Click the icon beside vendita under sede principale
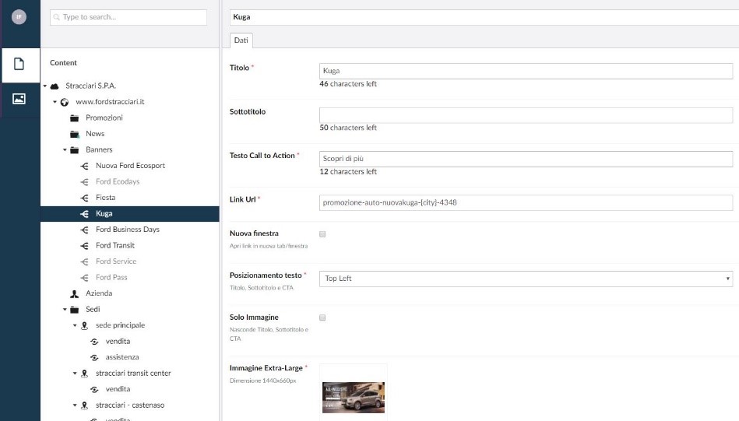The width and height of the screenshot is (739, 421). 94,342
